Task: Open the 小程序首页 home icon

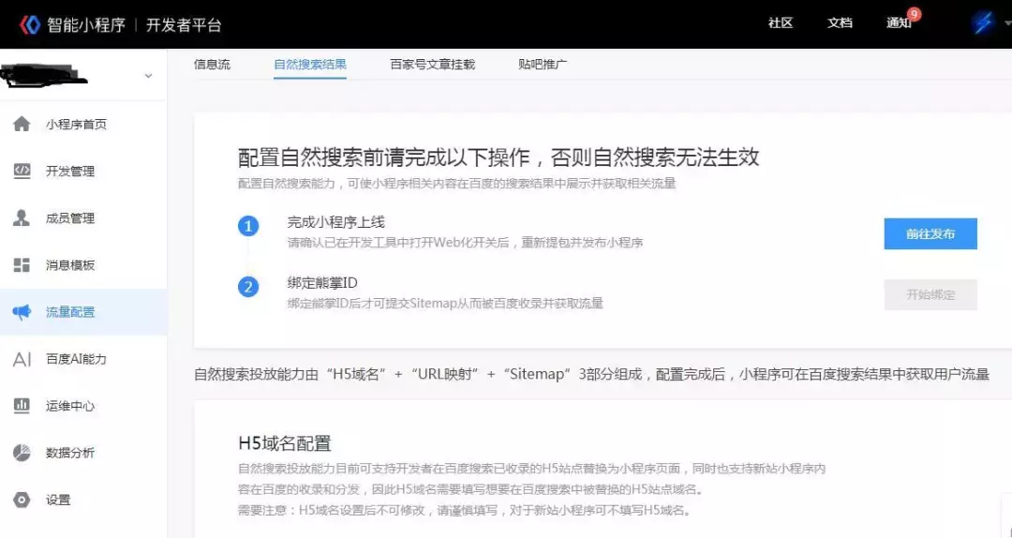Action: [x=22, y=124]
